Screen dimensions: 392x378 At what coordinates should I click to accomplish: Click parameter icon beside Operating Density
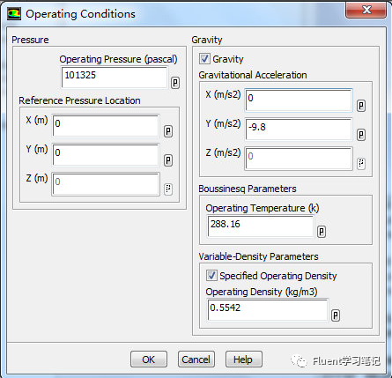coord(336,315)
